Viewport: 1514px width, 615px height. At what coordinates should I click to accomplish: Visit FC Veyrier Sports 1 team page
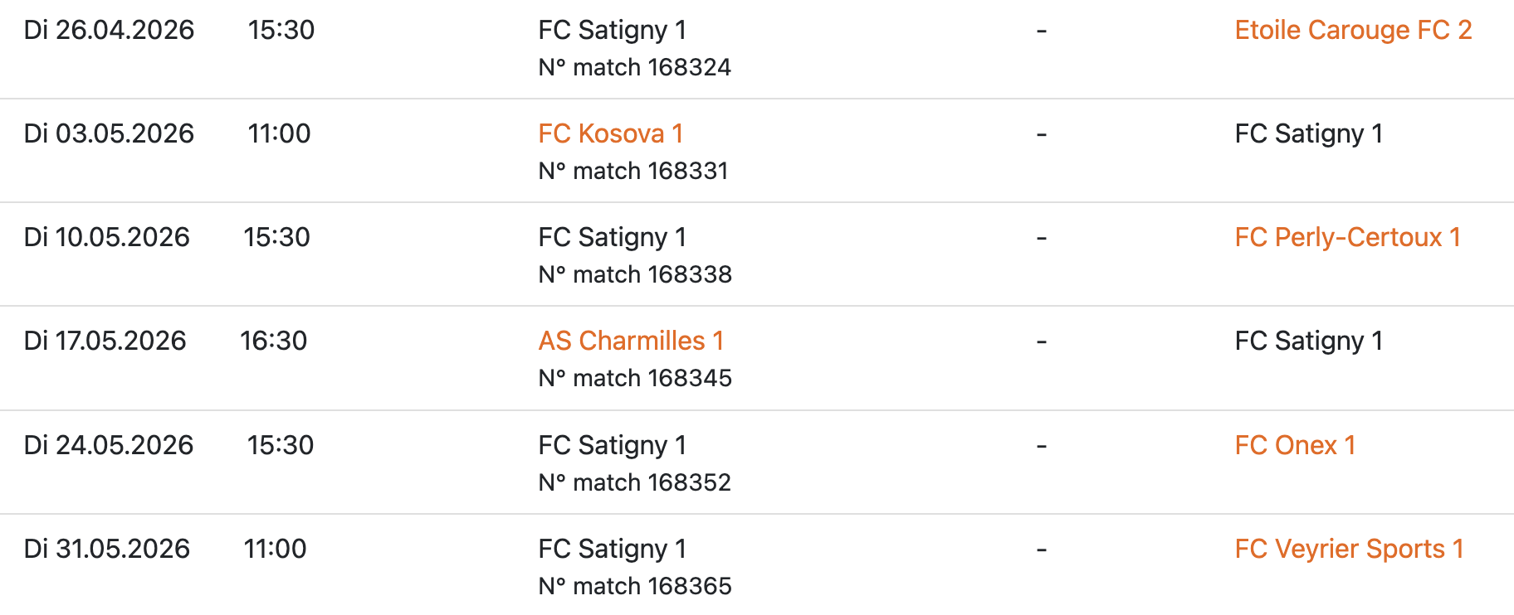coord(1349,550)
